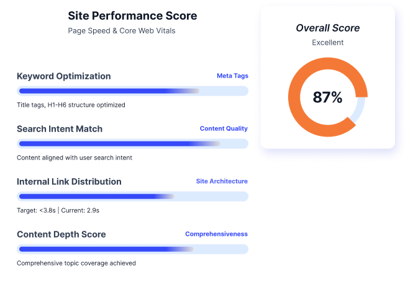
Task: Click the Site Performance Score title
Action: [x=132, y=16]
